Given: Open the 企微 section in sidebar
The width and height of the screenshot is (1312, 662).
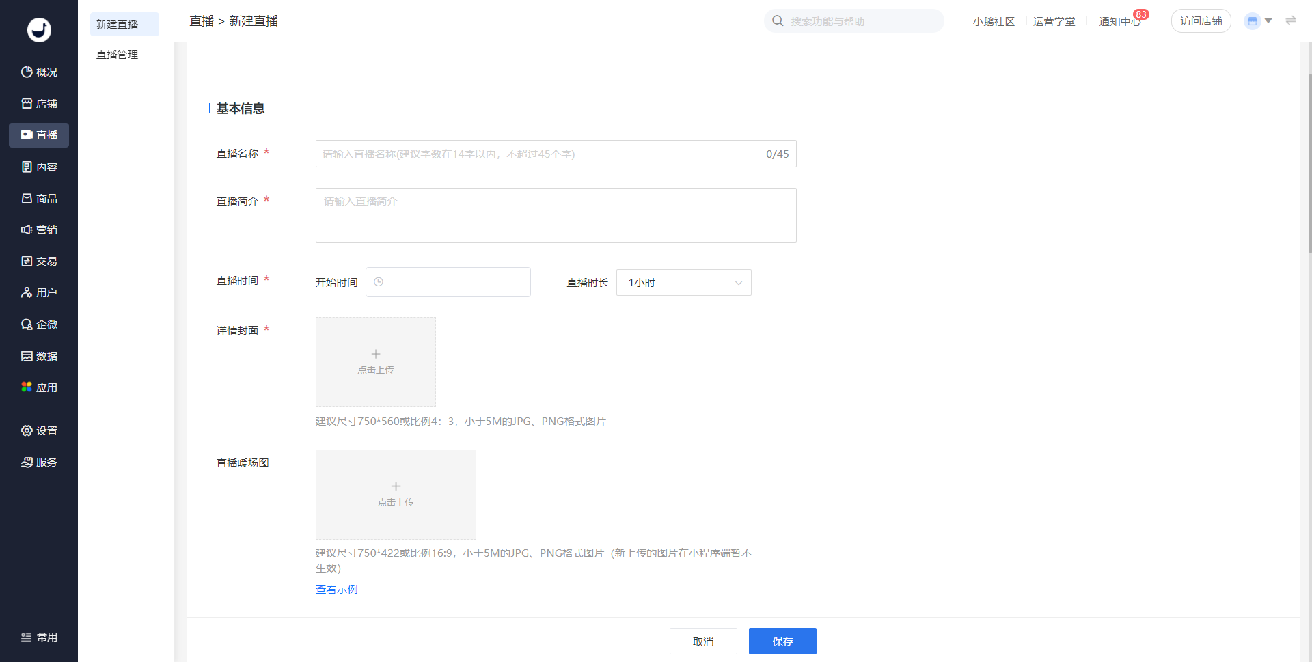Looking at the screenshot, I should (39, 325).
